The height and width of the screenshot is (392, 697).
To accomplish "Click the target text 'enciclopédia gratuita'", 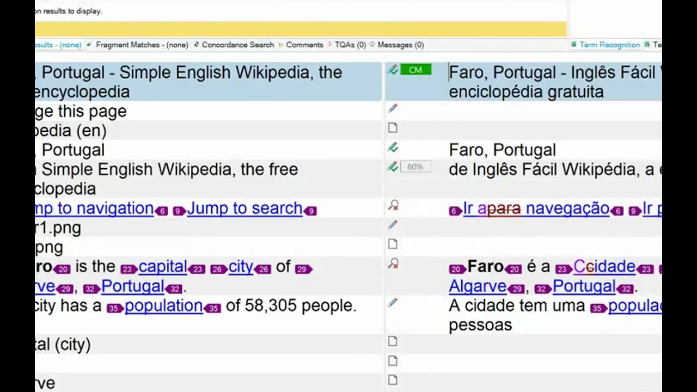I will click(526, 91).
